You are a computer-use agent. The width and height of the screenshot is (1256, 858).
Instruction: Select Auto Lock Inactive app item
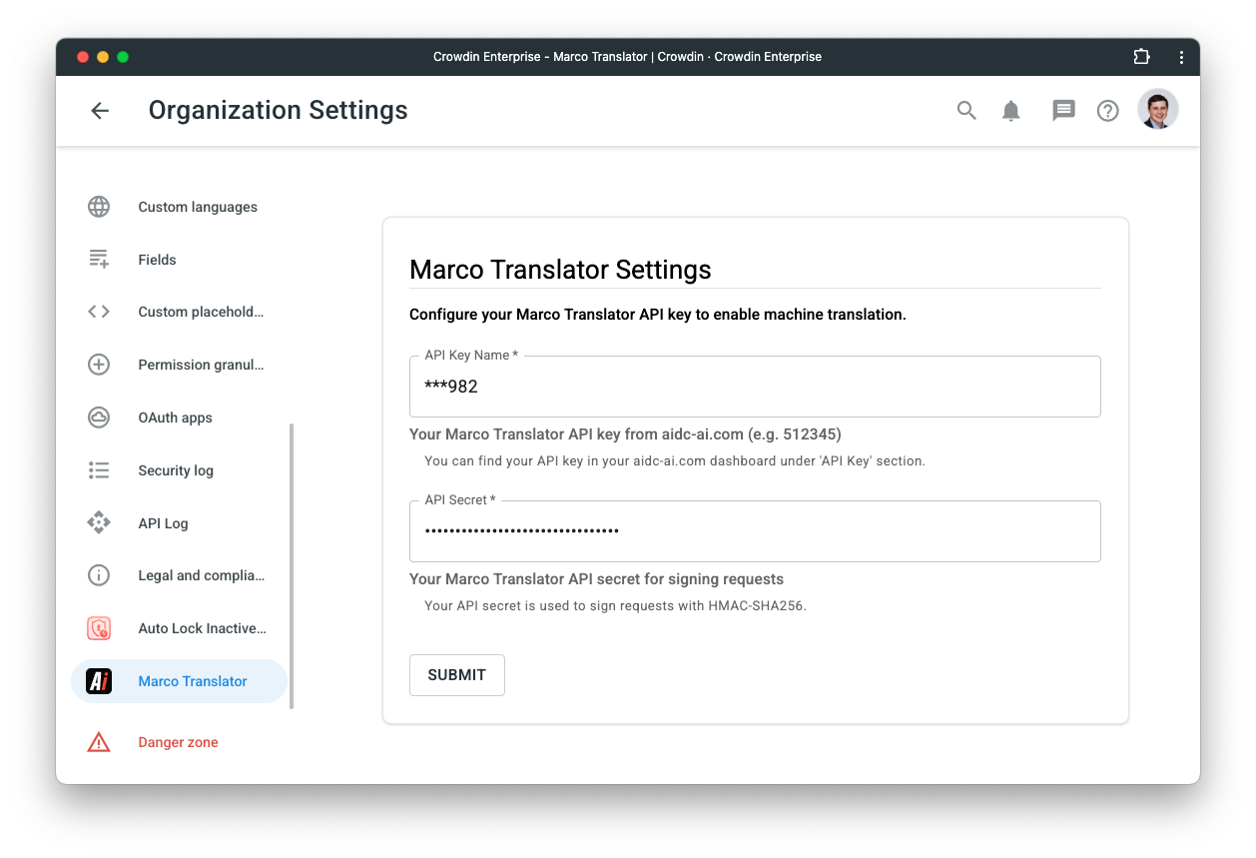point(179,628)
